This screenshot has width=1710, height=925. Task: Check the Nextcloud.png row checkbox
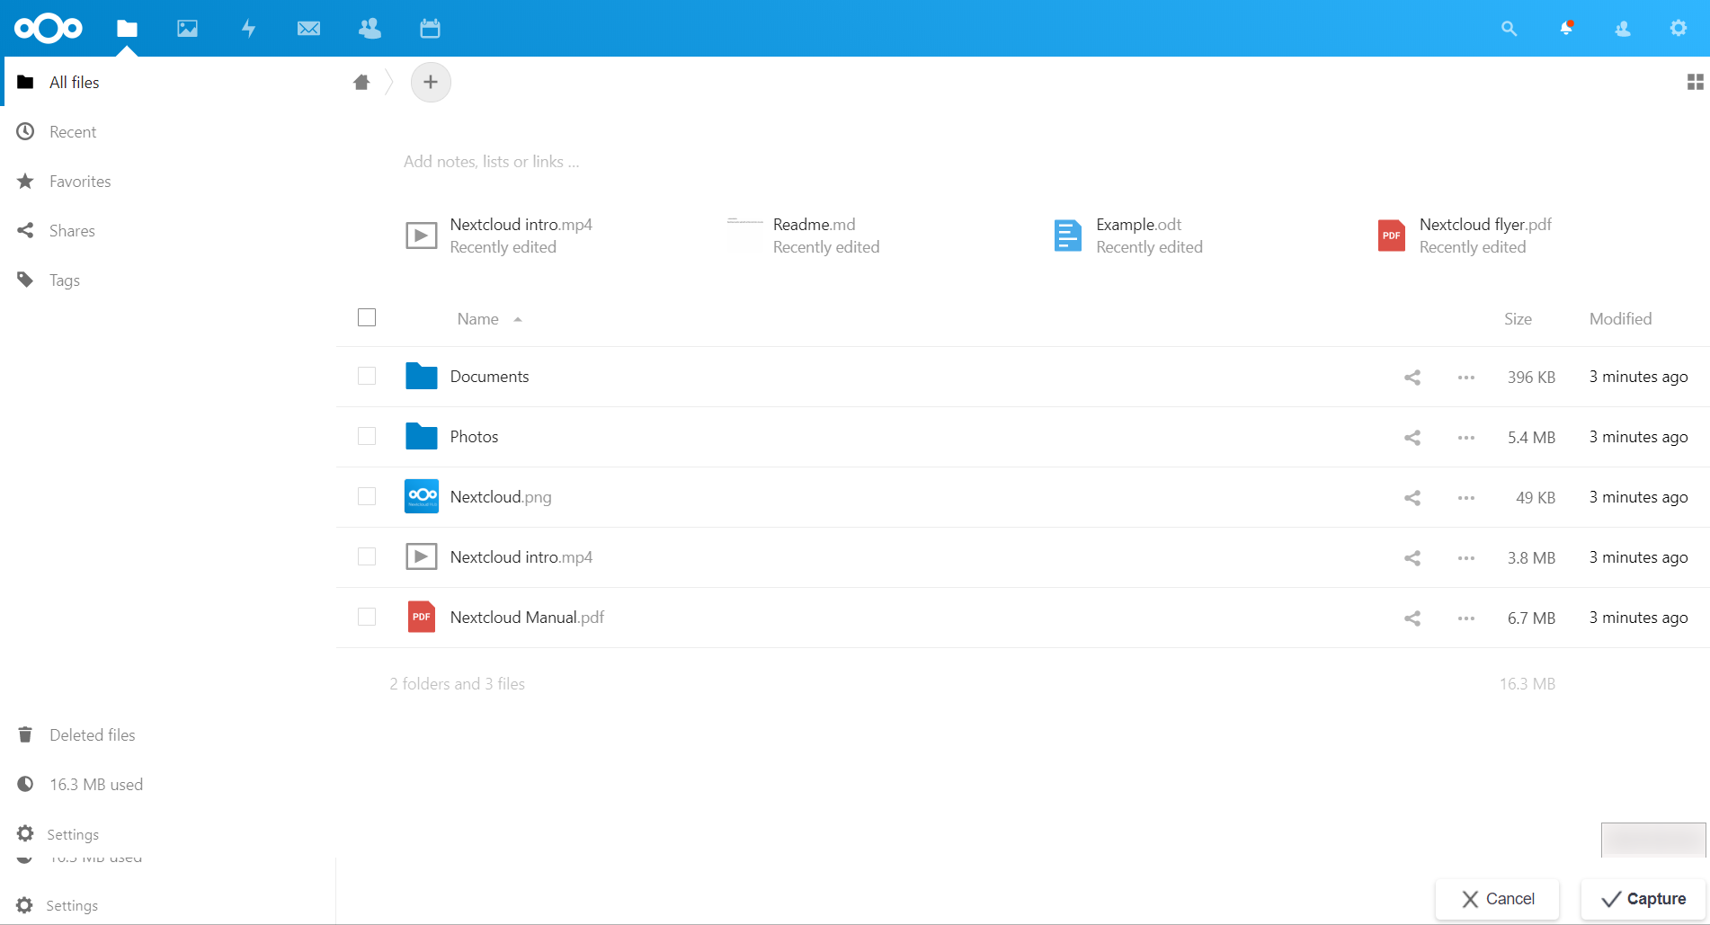coord(367,496)
